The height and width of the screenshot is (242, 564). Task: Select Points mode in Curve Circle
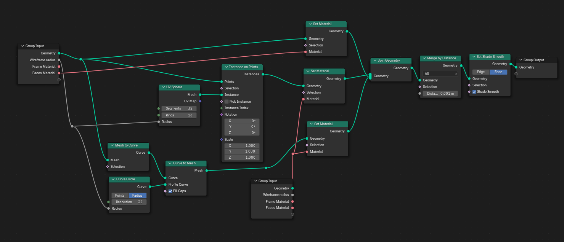120,196
